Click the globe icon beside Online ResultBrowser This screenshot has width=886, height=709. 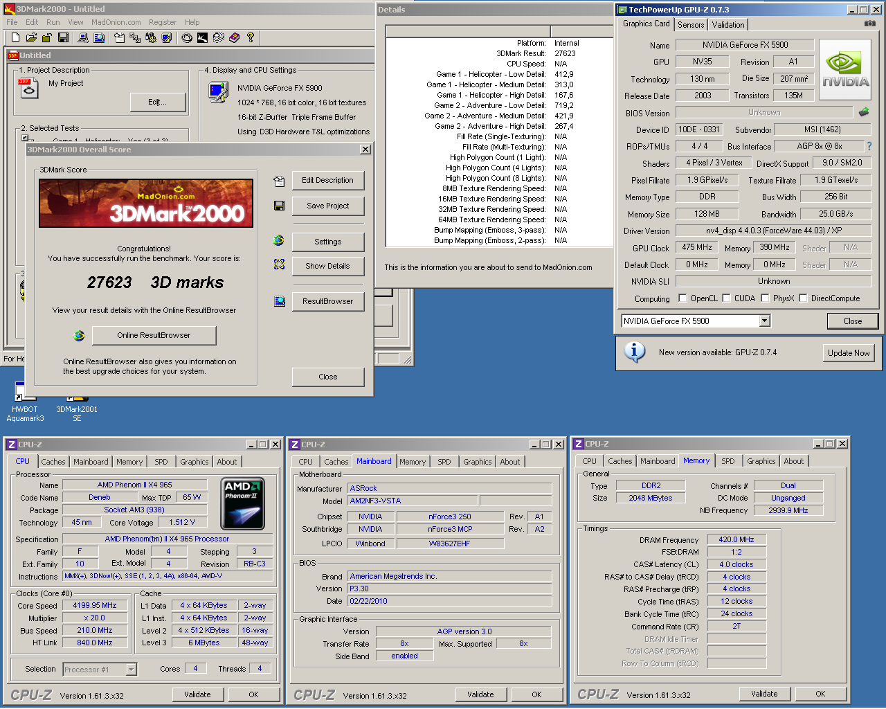pos(79,336)
